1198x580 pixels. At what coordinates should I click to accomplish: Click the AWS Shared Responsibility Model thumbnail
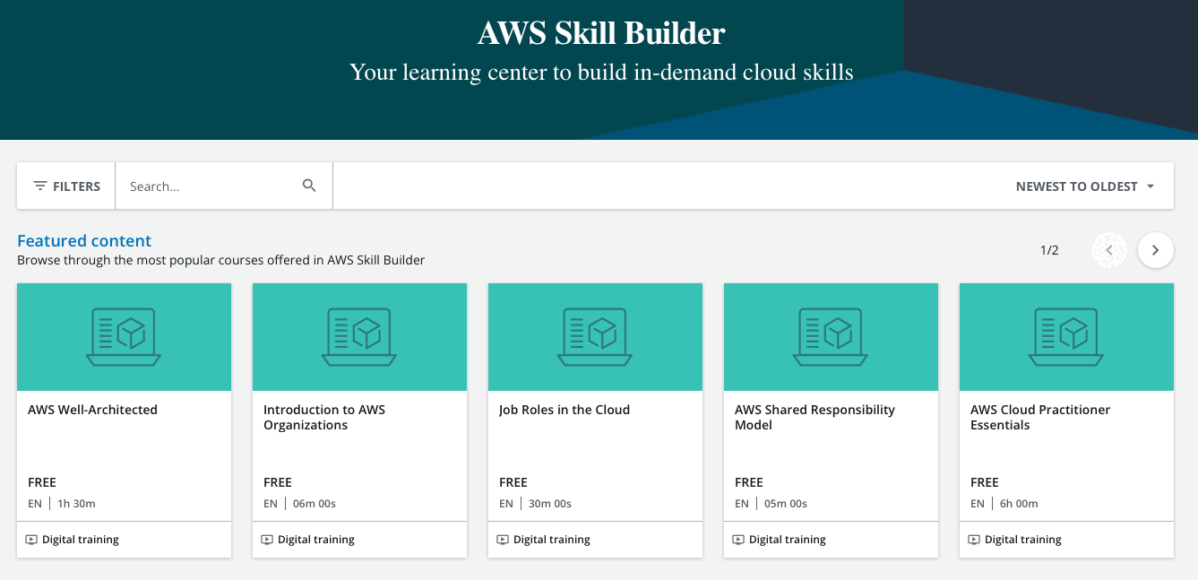tap(831, 336)
